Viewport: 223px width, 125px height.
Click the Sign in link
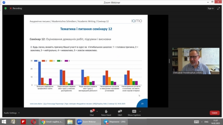point(210,8)
